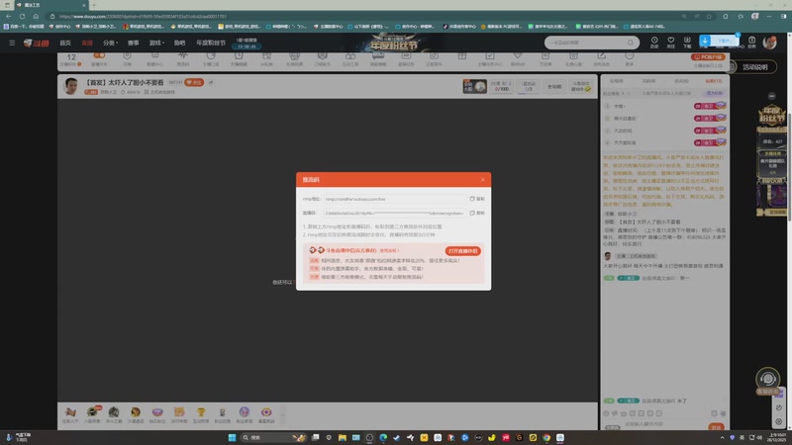Click the rtmp address text field
Screen dimensions: 792x445
[x=395, y=199]
